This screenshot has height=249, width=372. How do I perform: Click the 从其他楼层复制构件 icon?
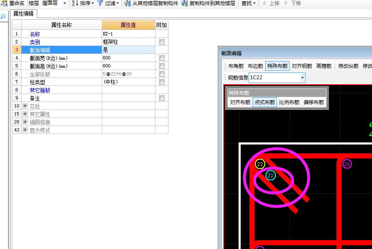128,3
